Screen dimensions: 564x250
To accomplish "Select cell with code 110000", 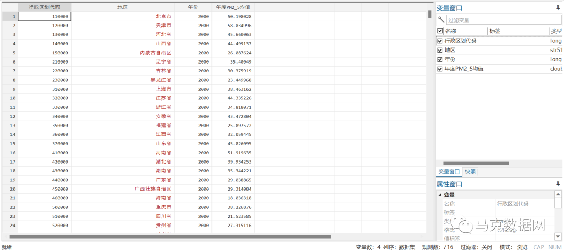I will (x=44, y=16).
